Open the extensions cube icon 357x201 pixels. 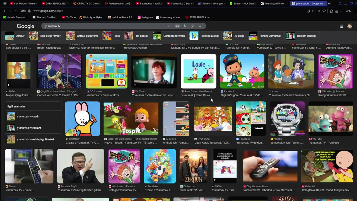coord(331,11)
